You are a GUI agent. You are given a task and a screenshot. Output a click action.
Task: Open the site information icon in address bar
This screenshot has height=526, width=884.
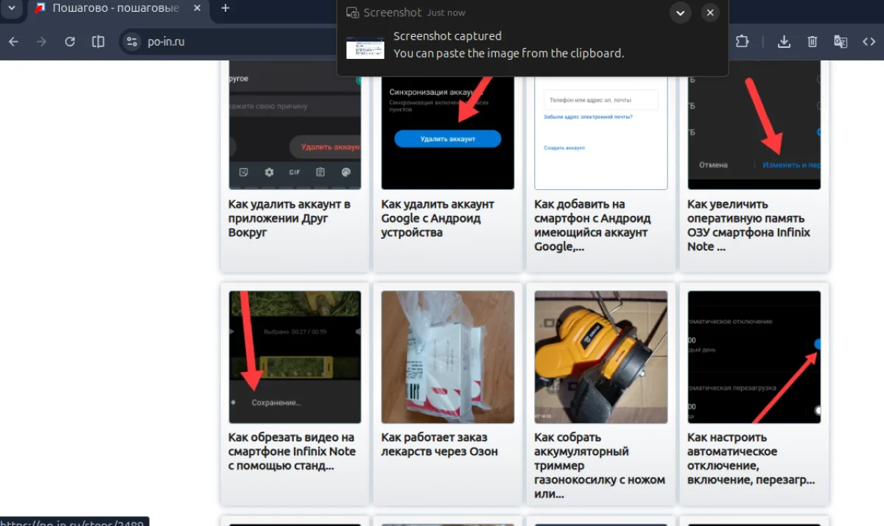[131, 42]
